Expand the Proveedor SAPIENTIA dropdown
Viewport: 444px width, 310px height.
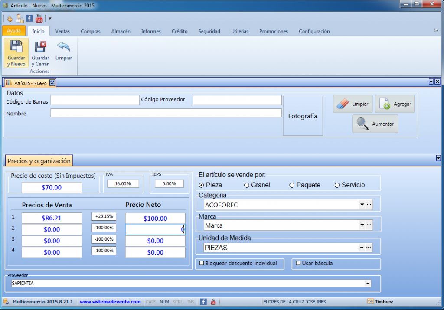click(x=367, y=283)
